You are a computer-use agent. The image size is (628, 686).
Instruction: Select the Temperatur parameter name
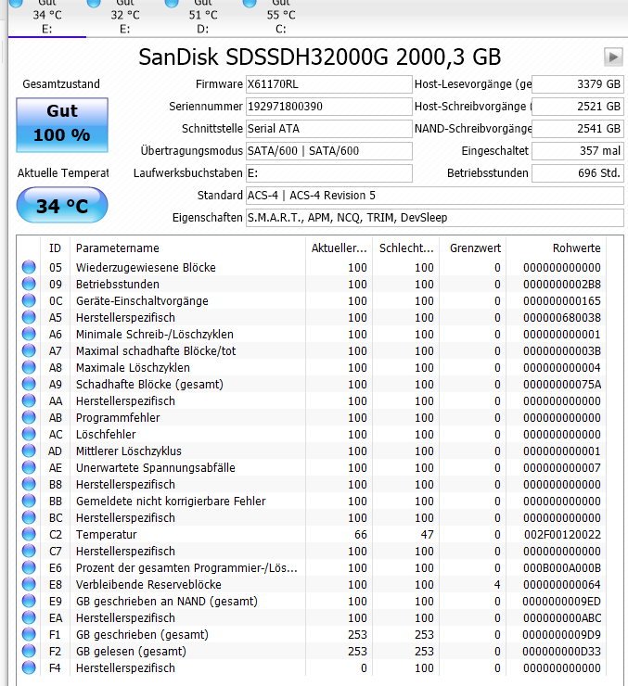coord(107,535)
